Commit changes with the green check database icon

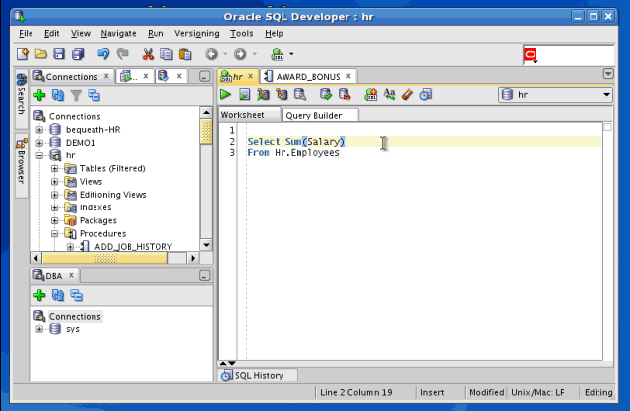(326, 95)
